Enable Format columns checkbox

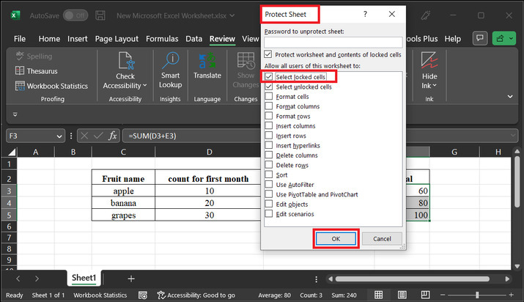coord(269,106)
